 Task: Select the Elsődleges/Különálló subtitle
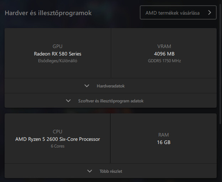pyautogui.click(x=58, y=61)
